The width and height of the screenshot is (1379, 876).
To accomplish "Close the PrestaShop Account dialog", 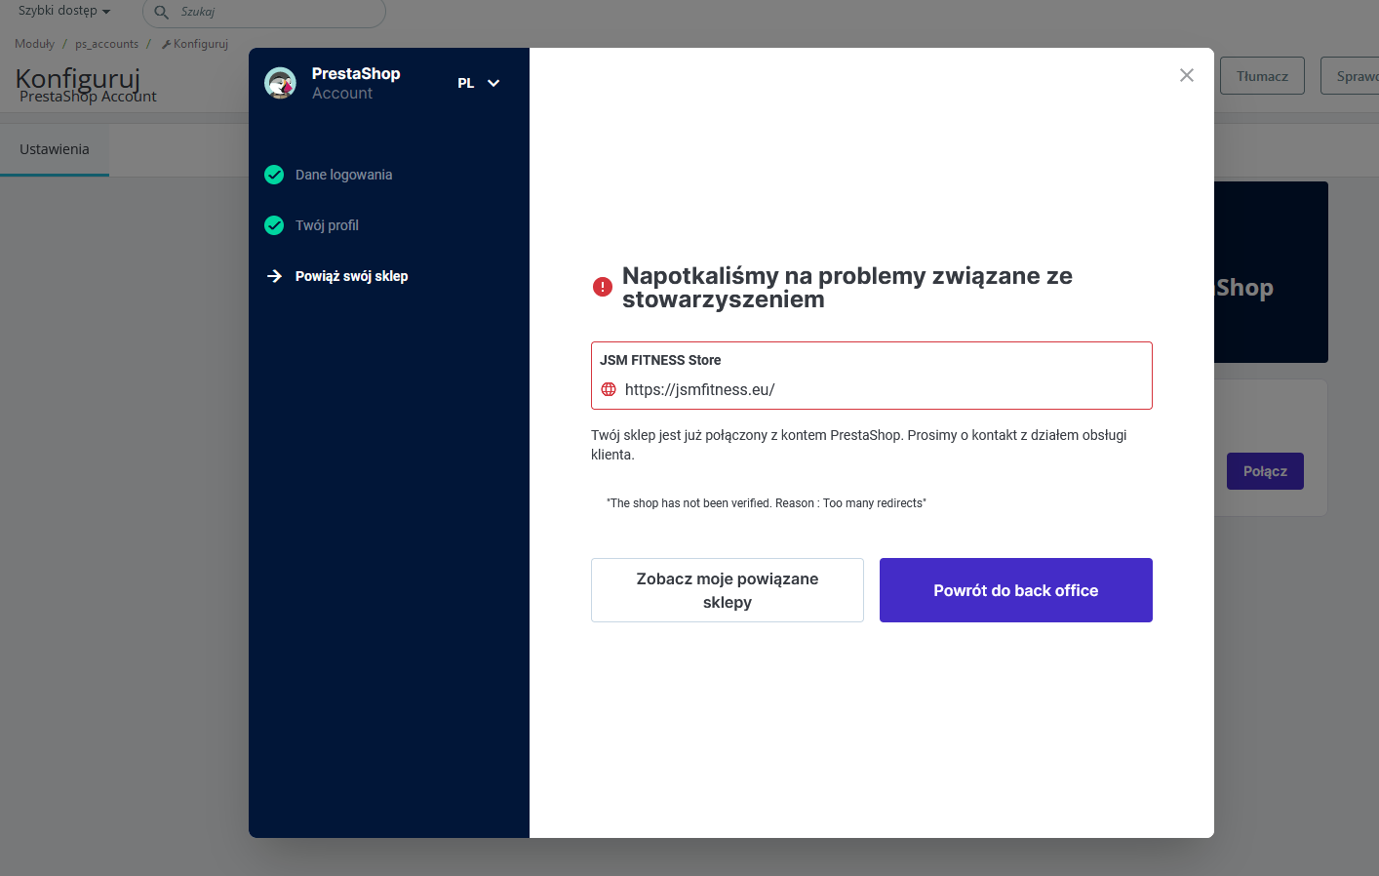I will pos(1186,75).
